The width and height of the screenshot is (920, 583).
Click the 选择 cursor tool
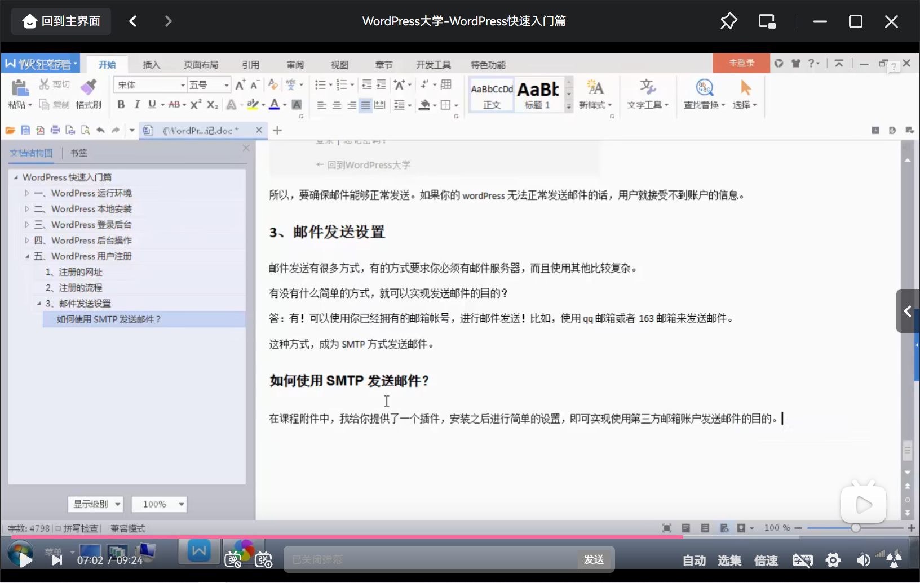(745, 95)
